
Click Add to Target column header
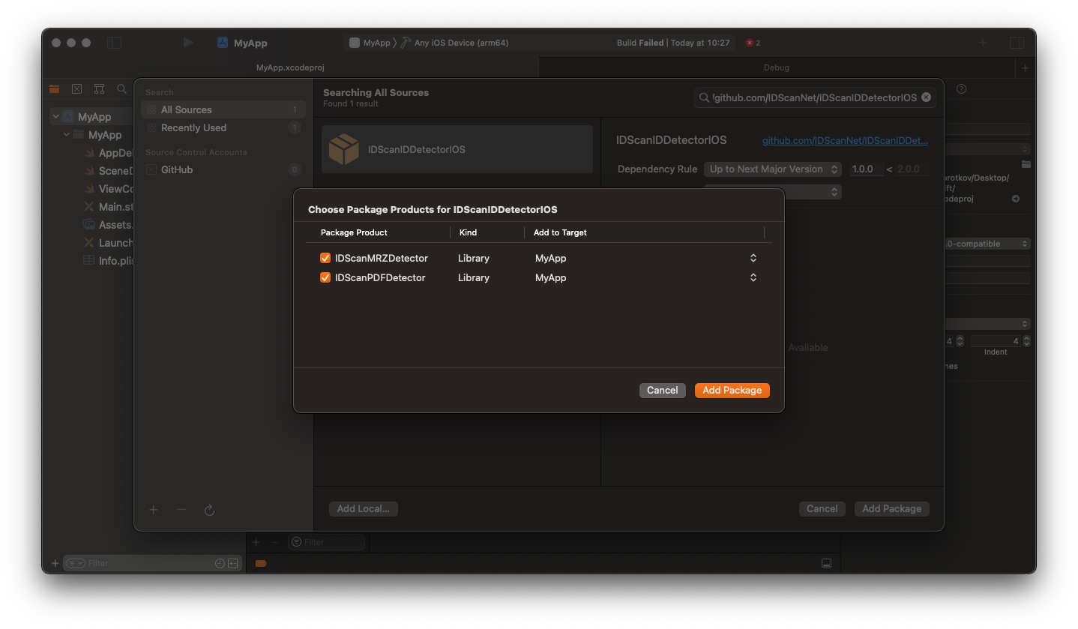pyautogui.click(x=560, y=232)
